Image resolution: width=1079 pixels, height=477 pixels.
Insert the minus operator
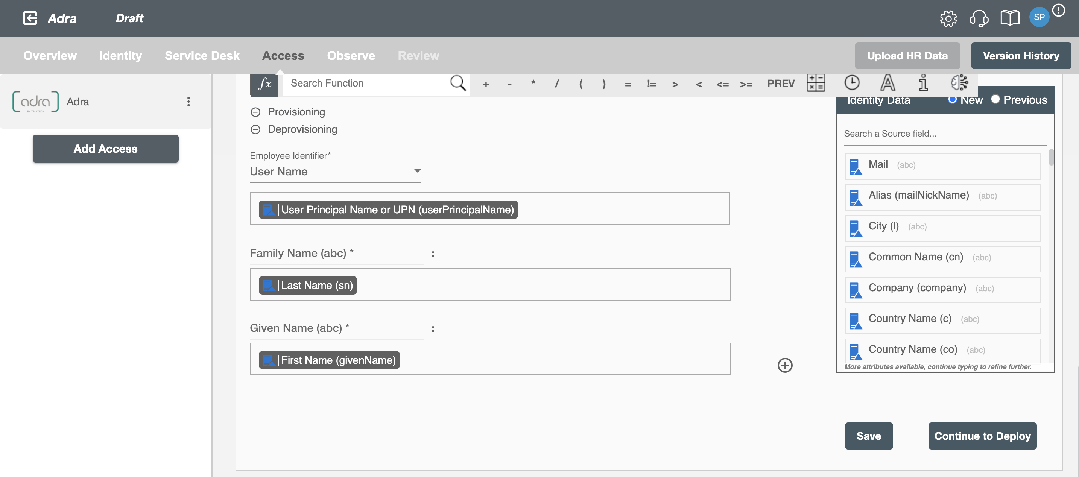click(509, 84)
